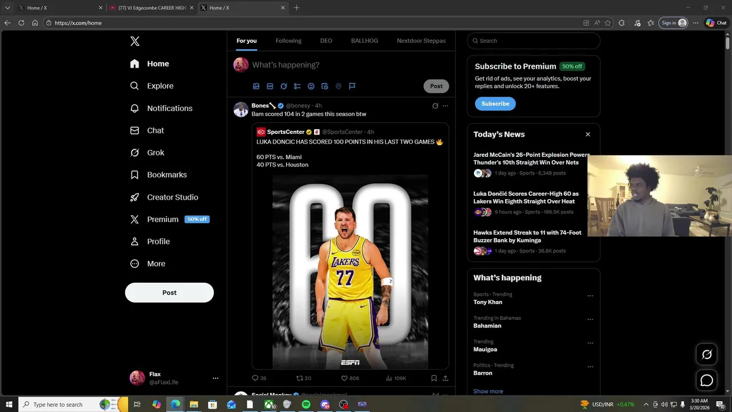The width and height of the screenshot is (732, 412).
Task: Switch to the BALLHOG tab
Action: point(364,41)
